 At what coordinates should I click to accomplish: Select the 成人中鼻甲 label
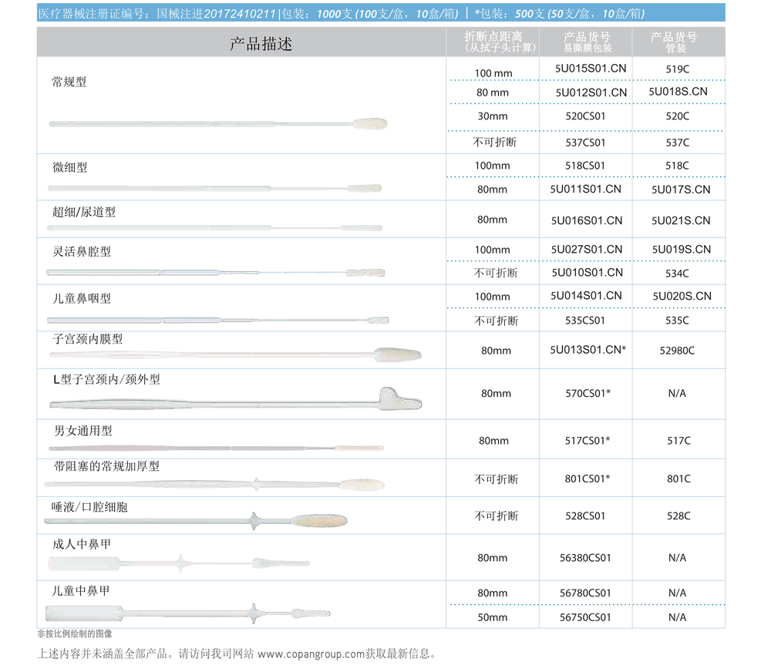(x=82, y=545)
